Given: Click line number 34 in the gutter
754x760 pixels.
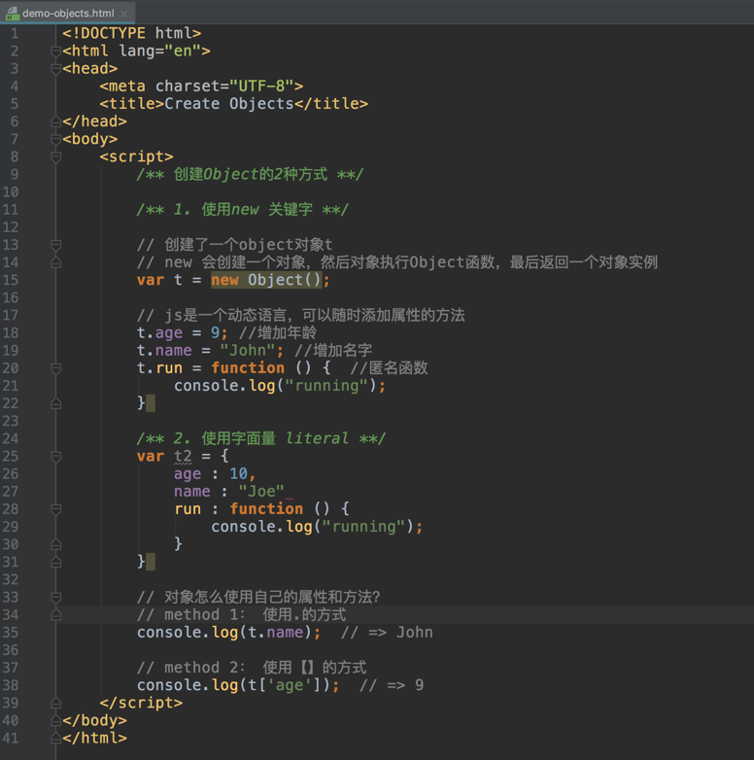Looking at the screenshot, I should tap(11, 615).
